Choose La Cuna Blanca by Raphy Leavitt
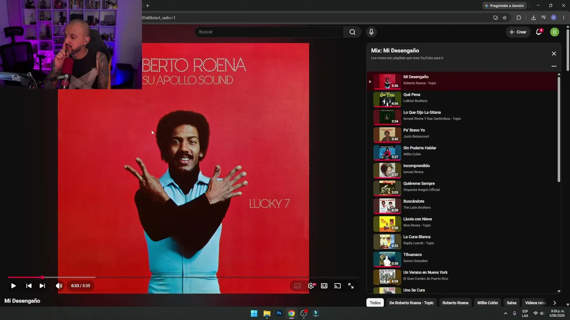Screen dimensions: 570x320 (462, 241)
